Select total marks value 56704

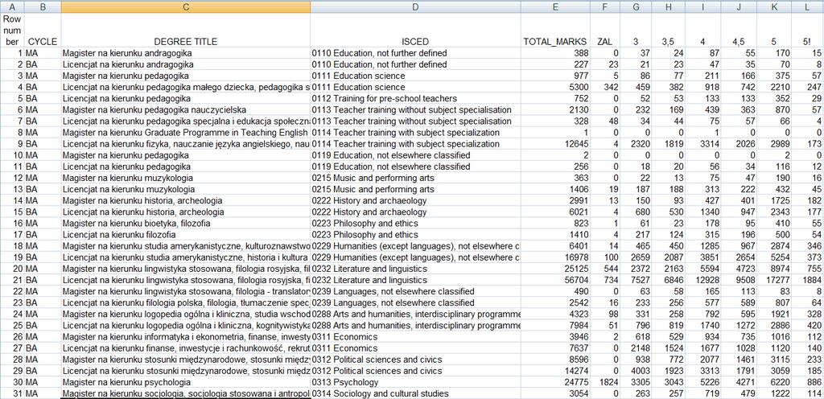555,280
